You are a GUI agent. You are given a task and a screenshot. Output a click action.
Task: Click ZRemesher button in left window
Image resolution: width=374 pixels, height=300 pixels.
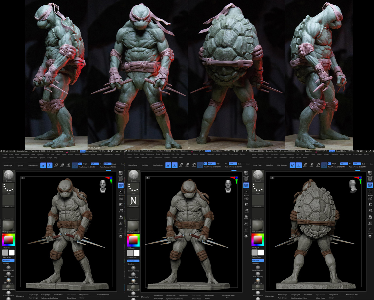click(x=20, y=296)
